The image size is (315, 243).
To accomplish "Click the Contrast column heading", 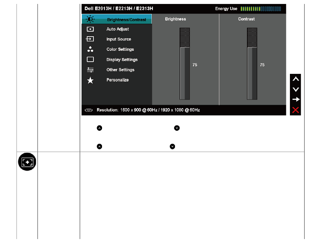I will [x=246, y=19].
